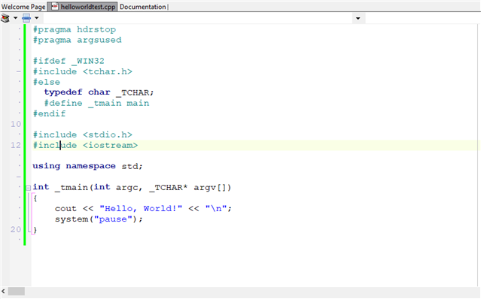Click the horizontal scrollbar thumb
The width and height of the screenshot is (481, 299).
coord(17,291)
